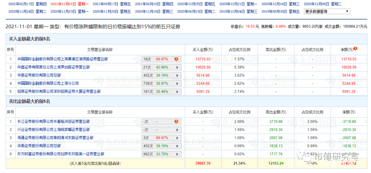Viewport: 371px width, 173px height.
Task: Expand arrow in 海通证券 3次 66.67% box
Action: [177, 138]
